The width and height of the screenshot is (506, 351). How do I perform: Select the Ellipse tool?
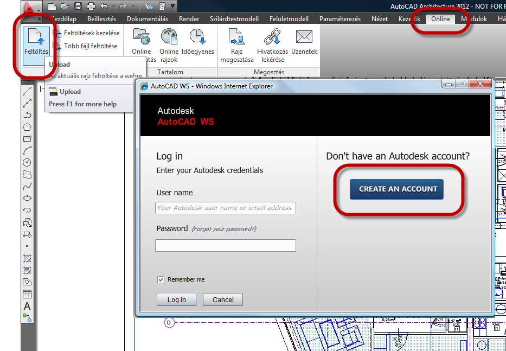point(27,198)
